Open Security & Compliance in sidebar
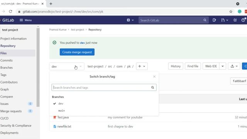Image resolution: width=247 pixels, height=139 pixels. click(16, 125)
